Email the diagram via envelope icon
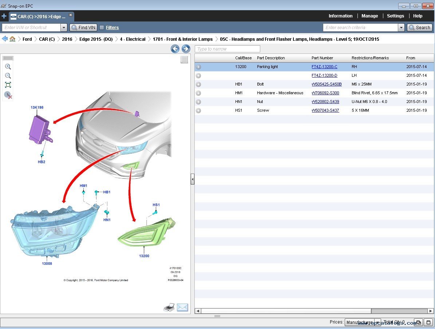435x329 pixels. pos(182,308)
